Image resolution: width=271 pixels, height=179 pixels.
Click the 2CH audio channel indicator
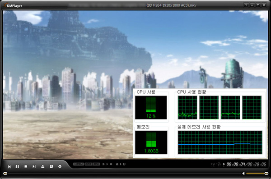[96, 164]
